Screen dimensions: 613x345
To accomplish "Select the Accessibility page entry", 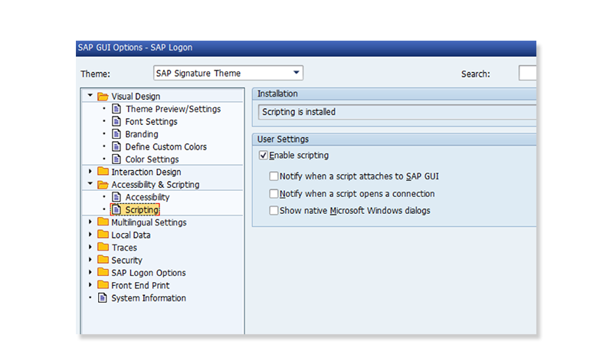I will [147, 197].
